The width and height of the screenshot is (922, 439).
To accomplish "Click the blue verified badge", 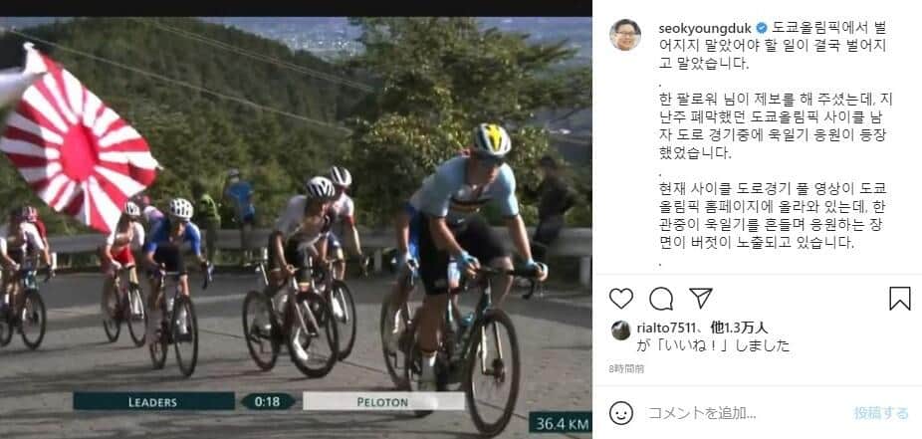I will tap(761, 28).
